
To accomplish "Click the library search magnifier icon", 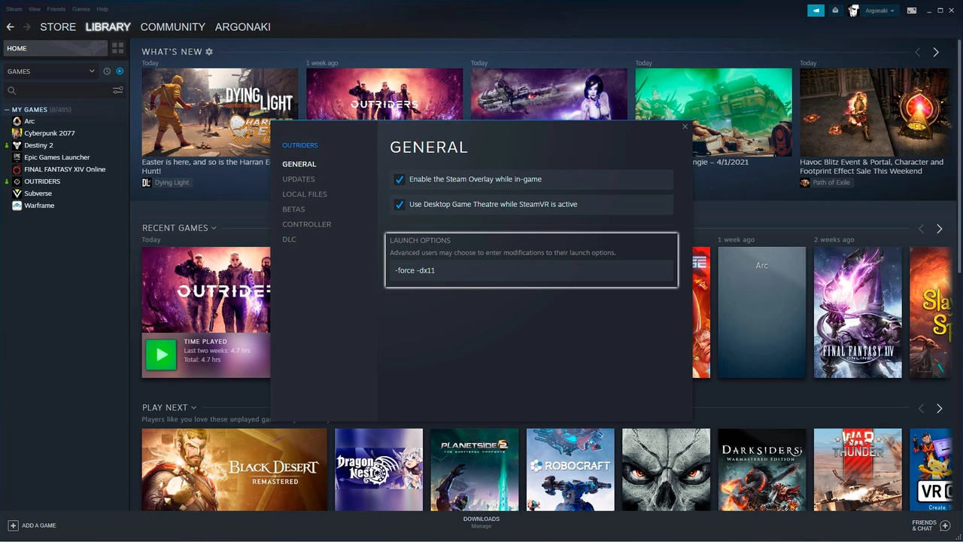I will [11, 90].
